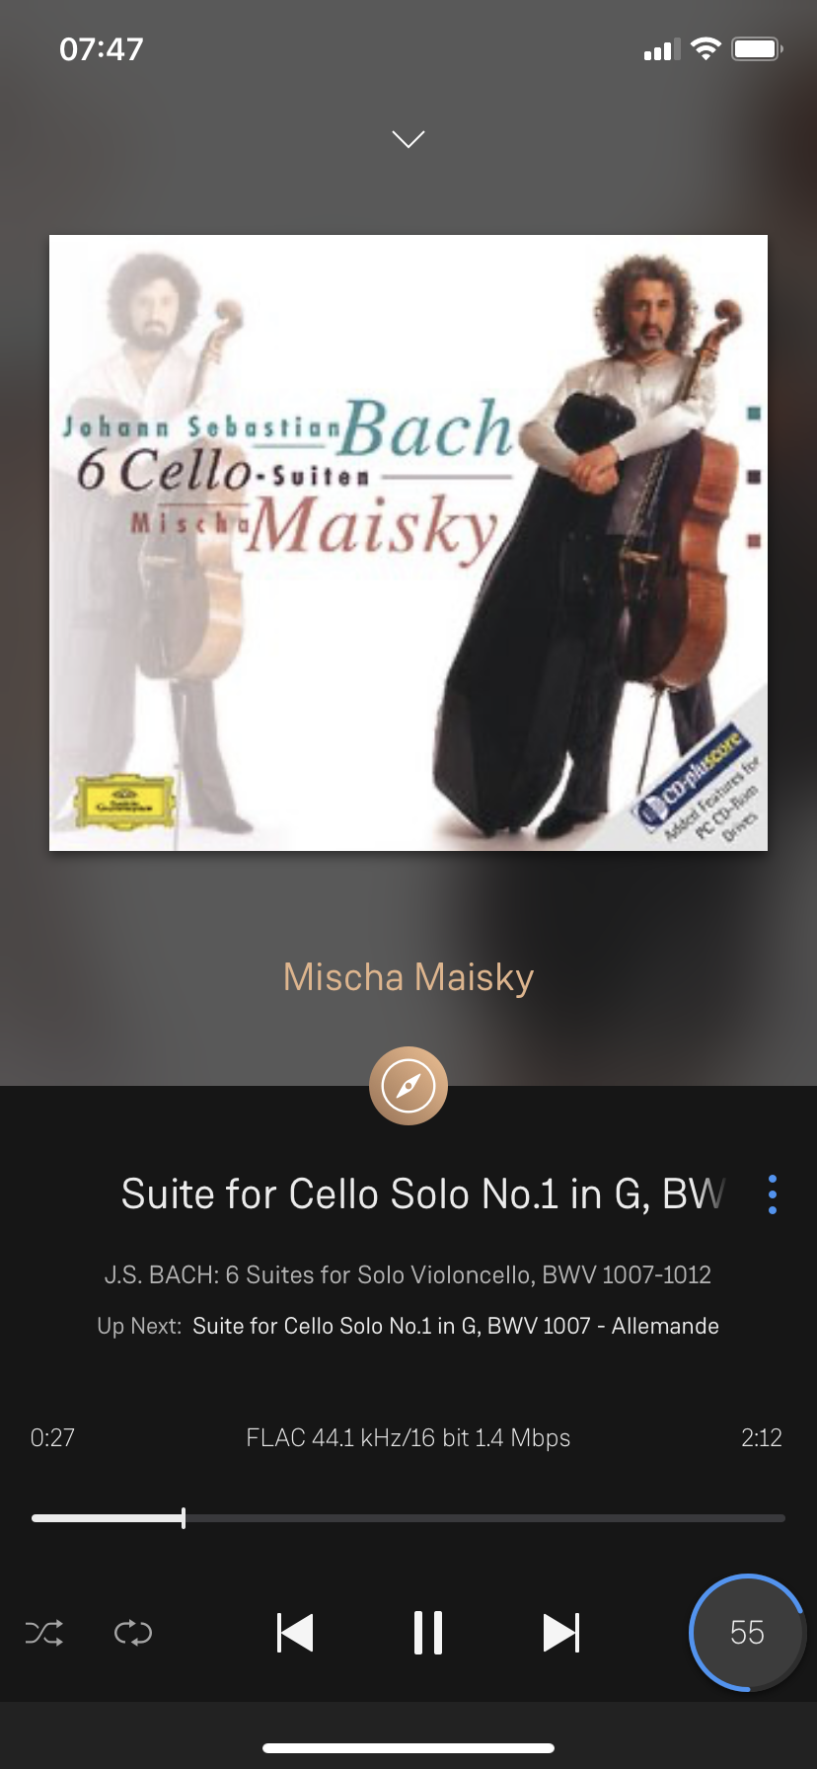The width and height of the screenshot is (817, 1769).
Task: Open the volume control showing 55
Action: point(747,1633)
